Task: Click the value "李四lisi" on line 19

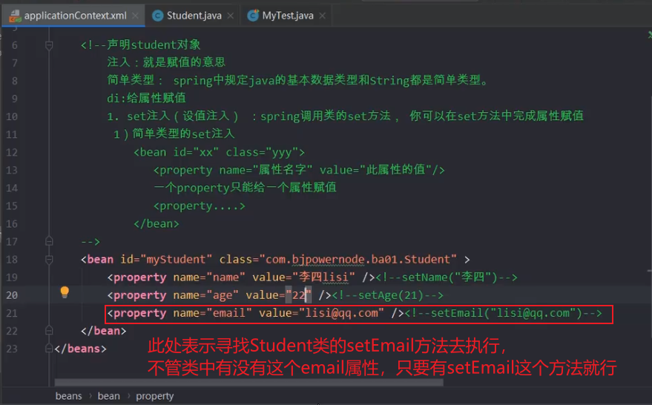Action: (324, 277)
